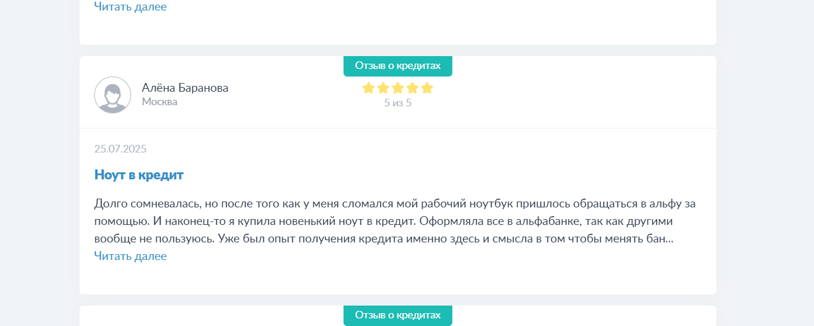Click the city label 'Москва'
Image resolution: width=814 pixels, height=326 pixels.
coord(159,102)
